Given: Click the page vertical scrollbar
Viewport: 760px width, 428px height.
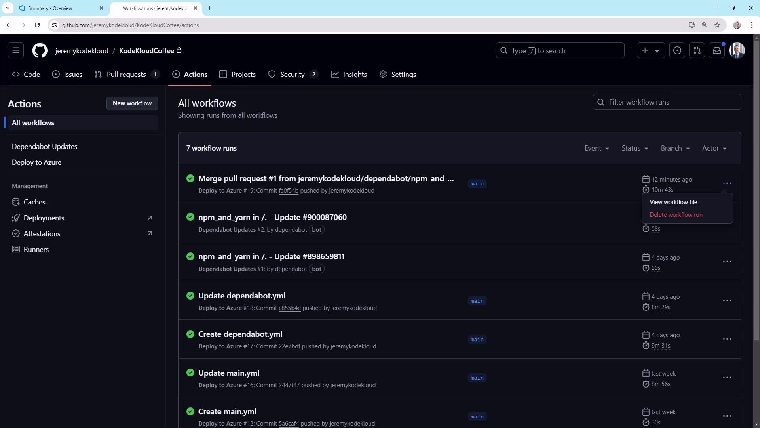Looking at the screenshot, I should pos(756,190).
